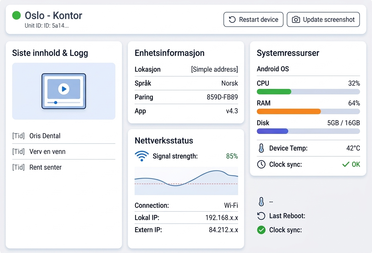Click the Unit ID text under the title
372x253 pixels.
click(x=47, y=26)
